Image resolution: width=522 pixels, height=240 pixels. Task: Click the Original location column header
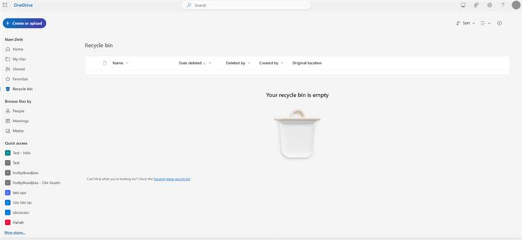click(x=307, y=63)
